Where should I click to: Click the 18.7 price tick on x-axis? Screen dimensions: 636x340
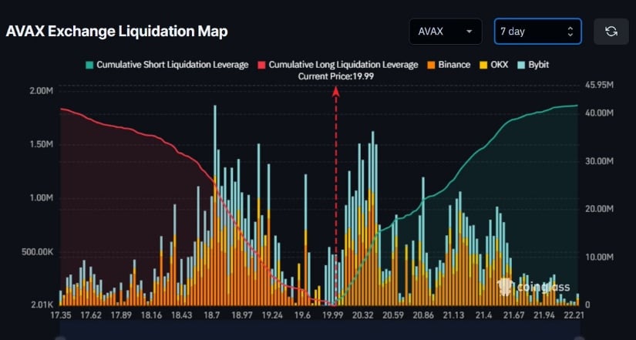(x=213, y=315)
